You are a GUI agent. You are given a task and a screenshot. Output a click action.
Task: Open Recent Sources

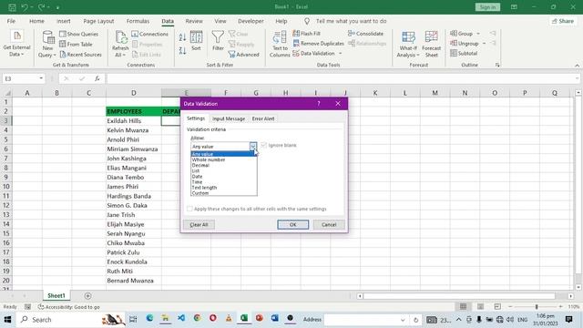pyautogui.click(x=80, y=55)
